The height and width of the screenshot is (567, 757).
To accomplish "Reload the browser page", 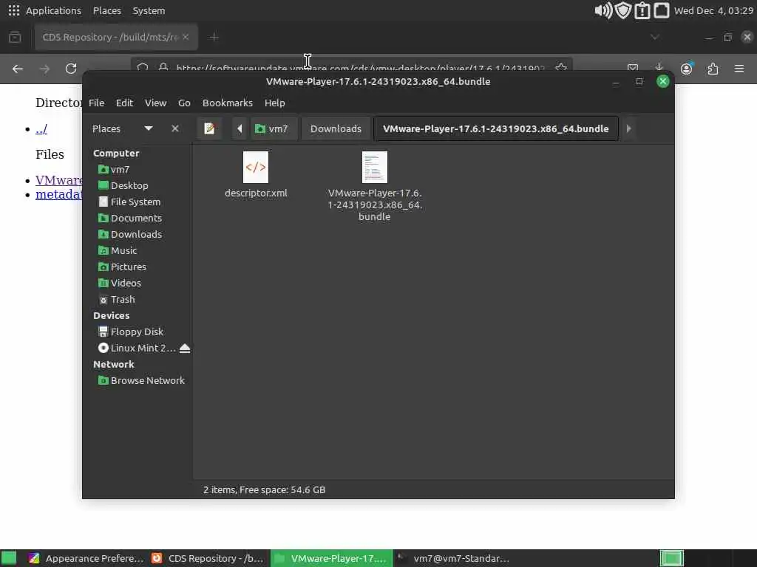I will 71,69.
